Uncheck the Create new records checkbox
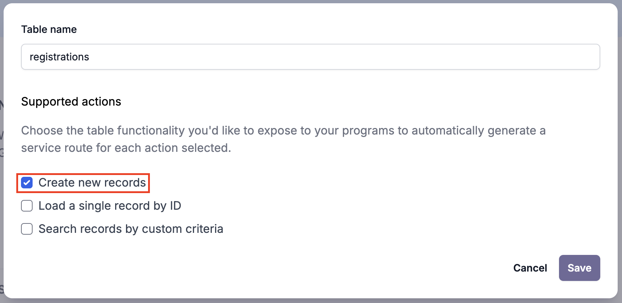Image resolution: width=622 pixels, height=303 pixels. (x=27, y=183)
